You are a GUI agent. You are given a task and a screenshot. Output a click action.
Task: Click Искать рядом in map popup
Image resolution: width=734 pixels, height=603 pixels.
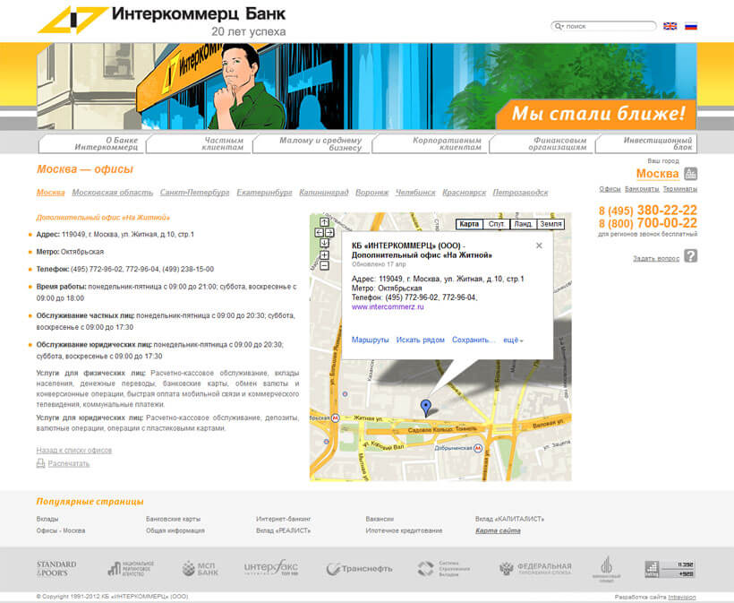[421, 340]
